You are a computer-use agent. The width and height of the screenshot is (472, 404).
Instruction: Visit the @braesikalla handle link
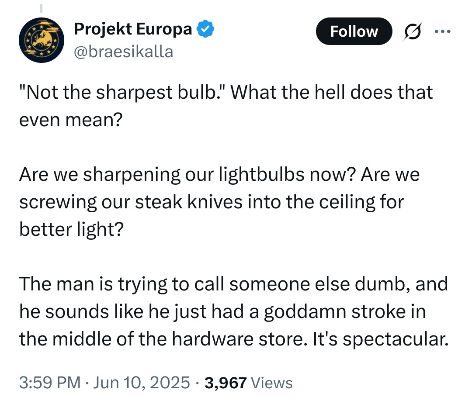123,52
